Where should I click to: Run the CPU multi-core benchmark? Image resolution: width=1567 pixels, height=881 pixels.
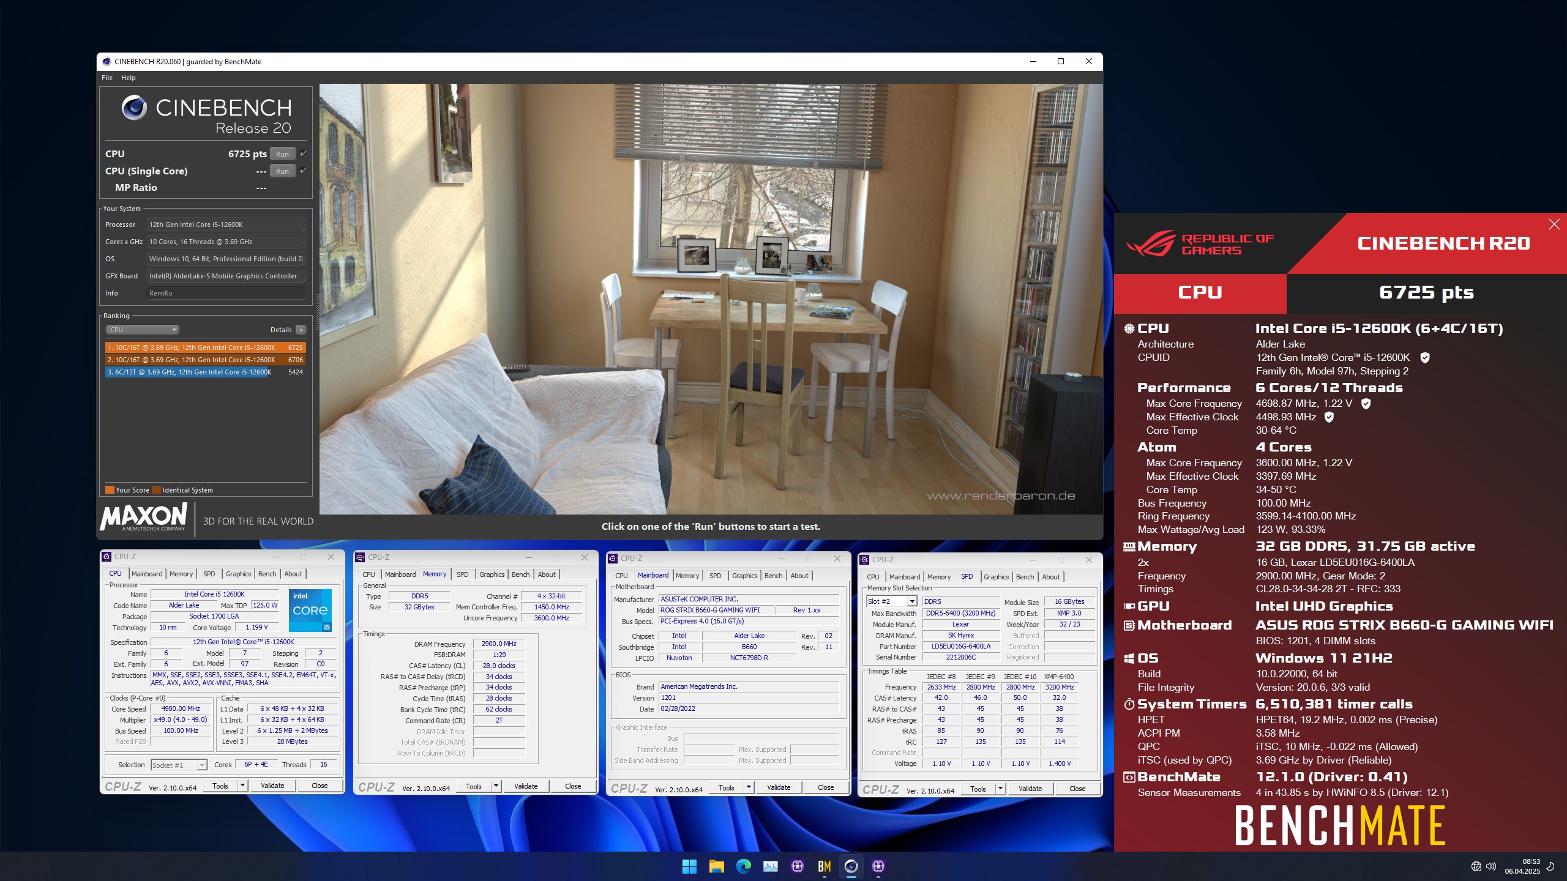(282, 154)
